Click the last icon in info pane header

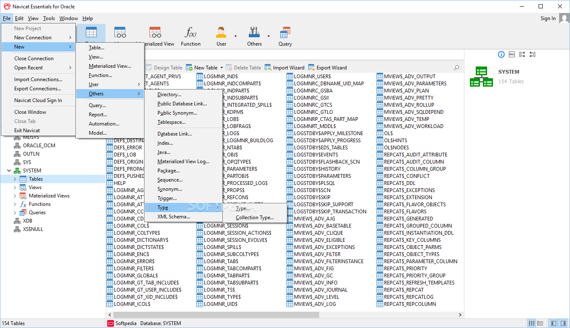coord(532,54)
